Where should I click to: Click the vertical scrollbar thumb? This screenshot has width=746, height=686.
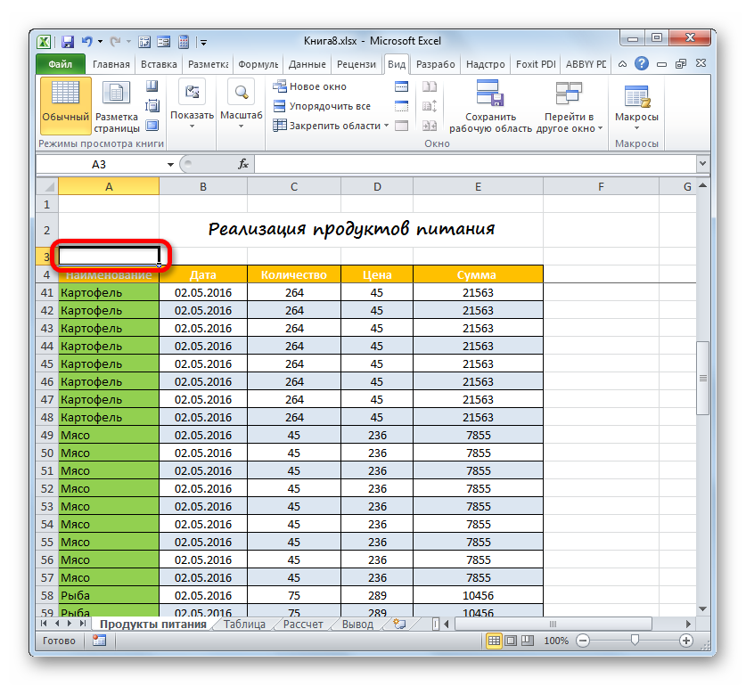702,379
